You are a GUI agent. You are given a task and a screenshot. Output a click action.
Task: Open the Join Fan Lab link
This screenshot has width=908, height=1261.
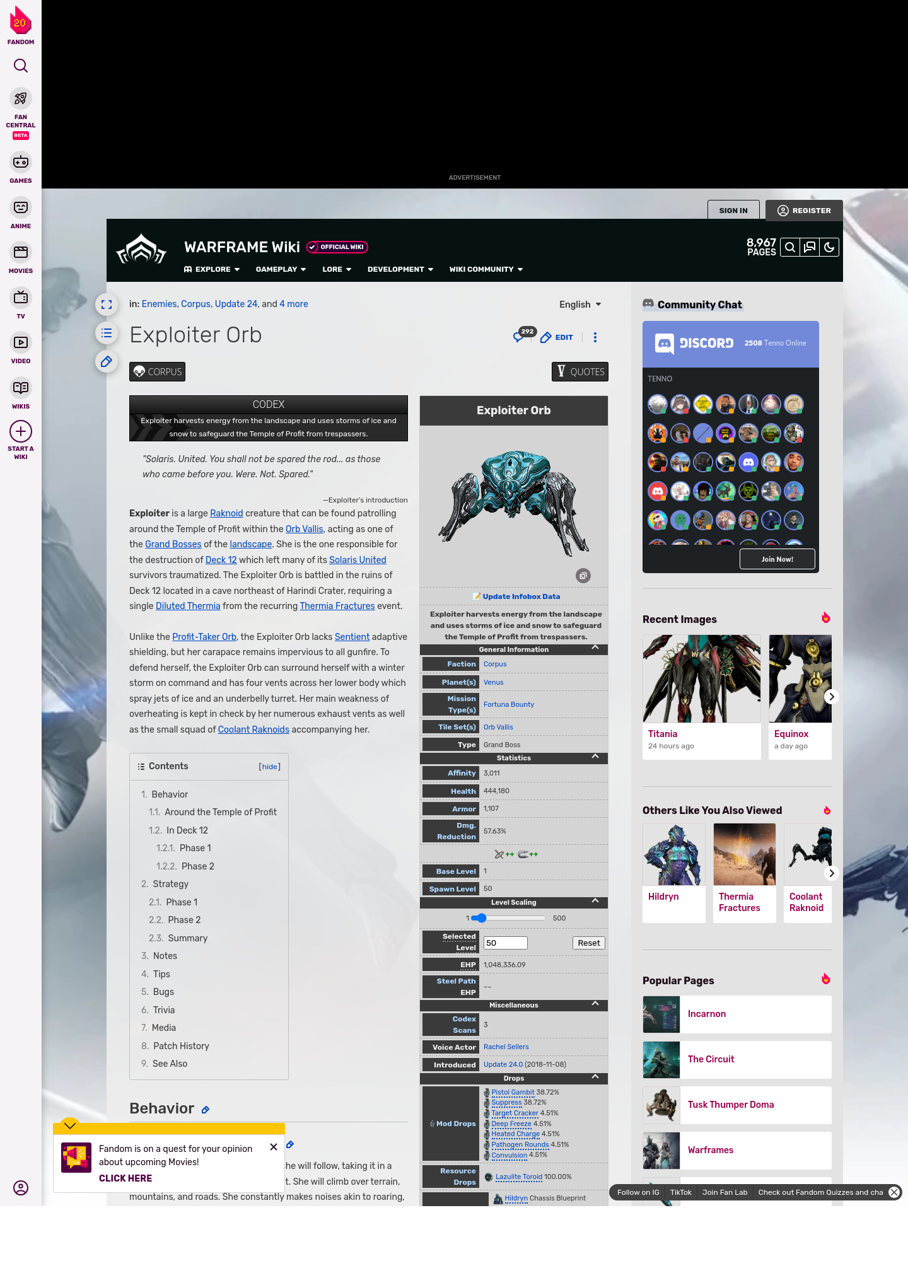click(x=725, y=1192)
